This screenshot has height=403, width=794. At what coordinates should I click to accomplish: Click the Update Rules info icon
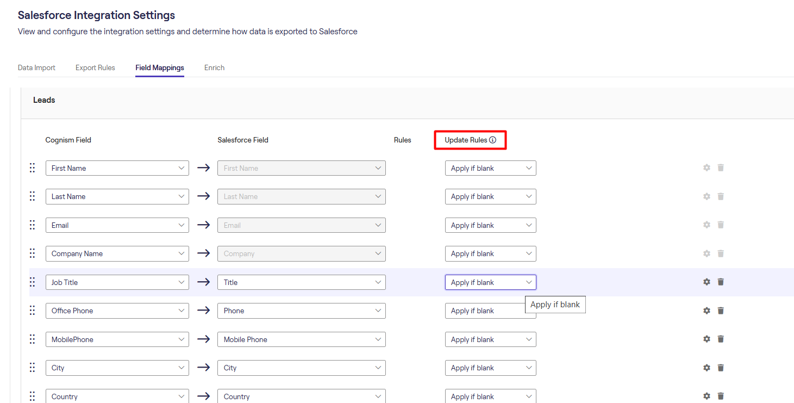[x=492, y=140]
